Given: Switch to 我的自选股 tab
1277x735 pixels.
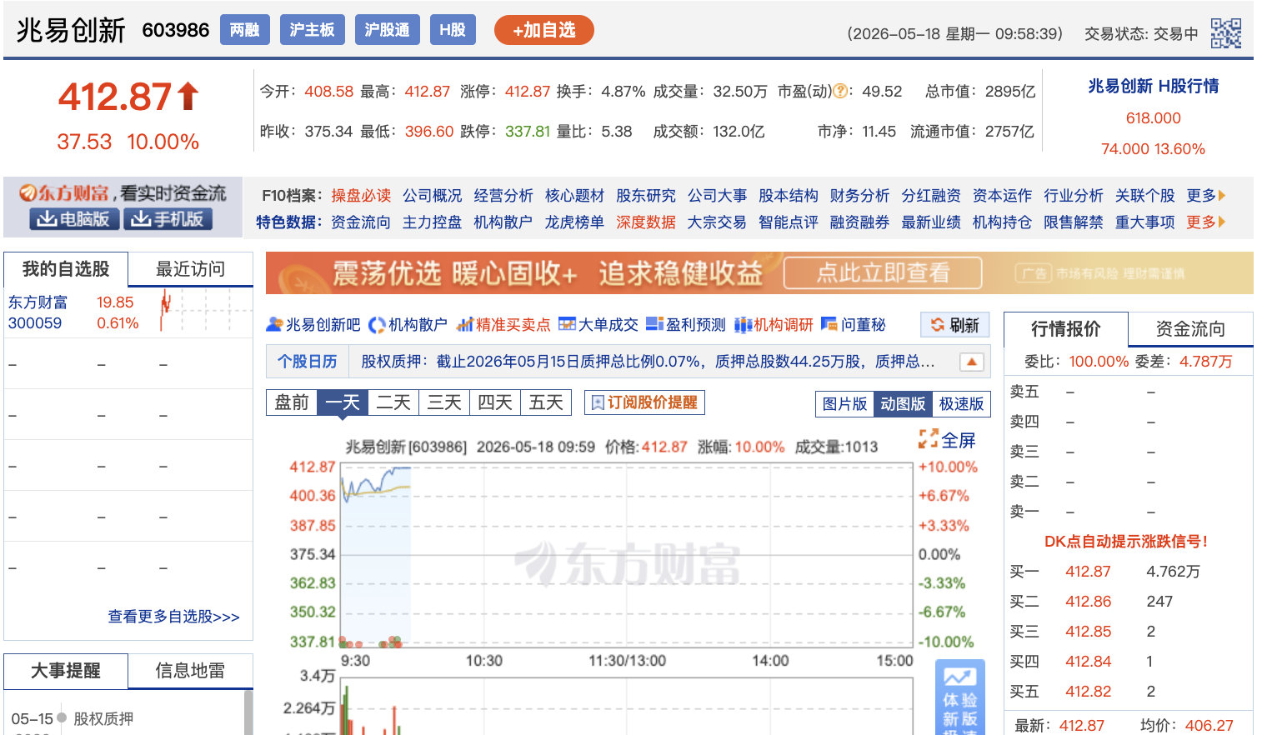Looking at the screenshot, I should (x=66, y=269).
